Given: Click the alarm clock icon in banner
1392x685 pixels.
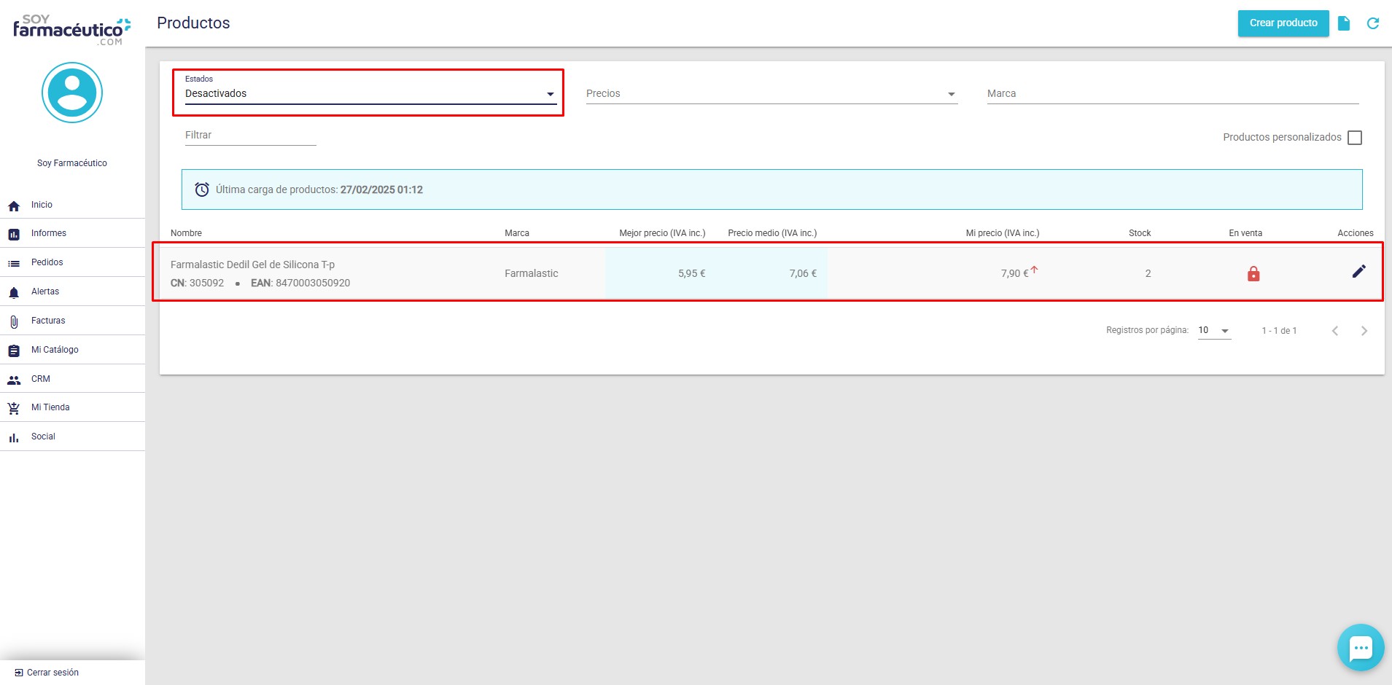Looking at the screenshot, I should pyautogui.click(x=202, y=189).
